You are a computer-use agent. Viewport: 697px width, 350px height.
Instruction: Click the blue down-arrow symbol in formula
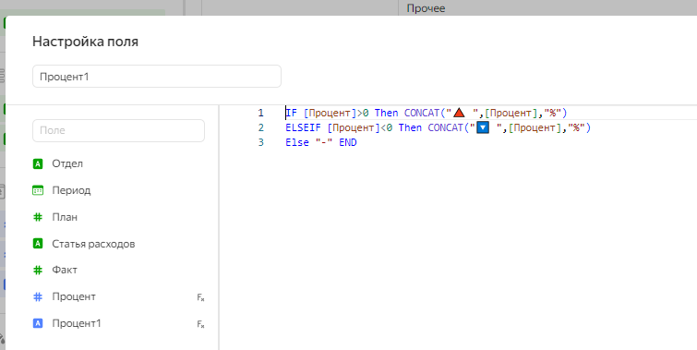click(483, 128)
